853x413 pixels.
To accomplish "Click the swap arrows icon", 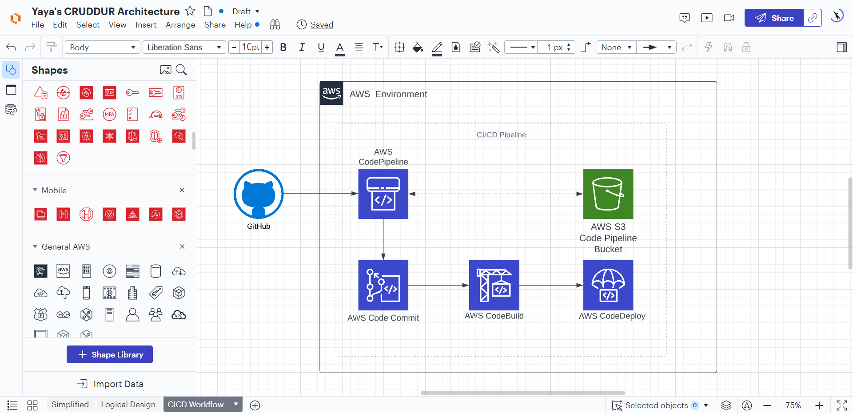I will tap(687, 47).
